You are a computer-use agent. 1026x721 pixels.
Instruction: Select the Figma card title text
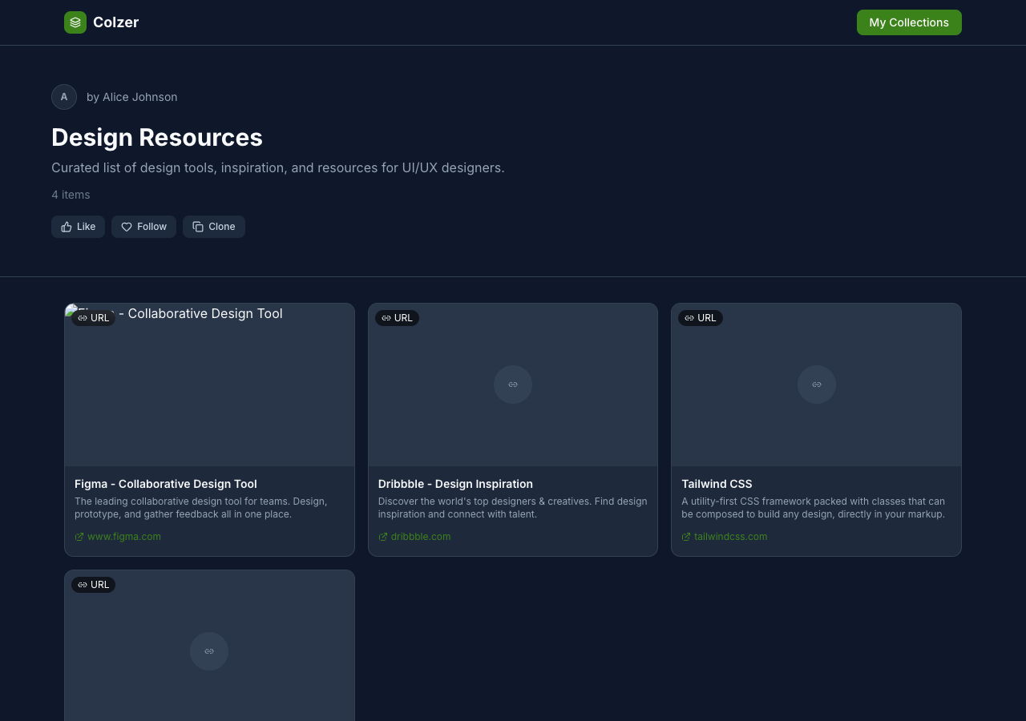(165, 484)
